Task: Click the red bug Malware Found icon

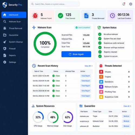Action: (35, 16)
